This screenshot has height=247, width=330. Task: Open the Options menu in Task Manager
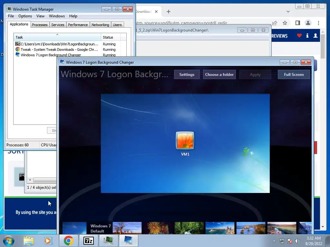pyautogui.click(x=25, y=16)
